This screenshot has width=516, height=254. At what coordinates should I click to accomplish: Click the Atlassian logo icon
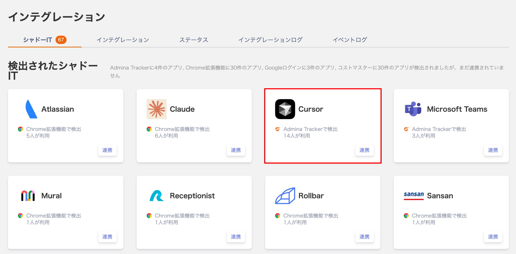click(x=31, y=109)
